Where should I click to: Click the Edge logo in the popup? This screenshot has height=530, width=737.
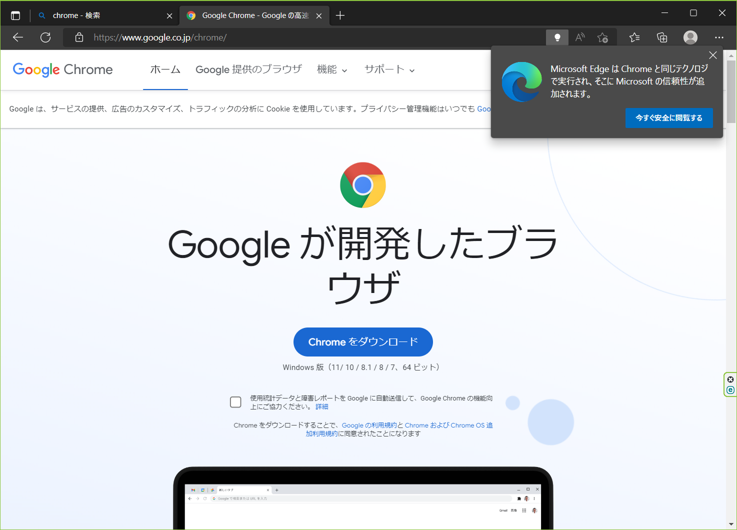(522, 82)
